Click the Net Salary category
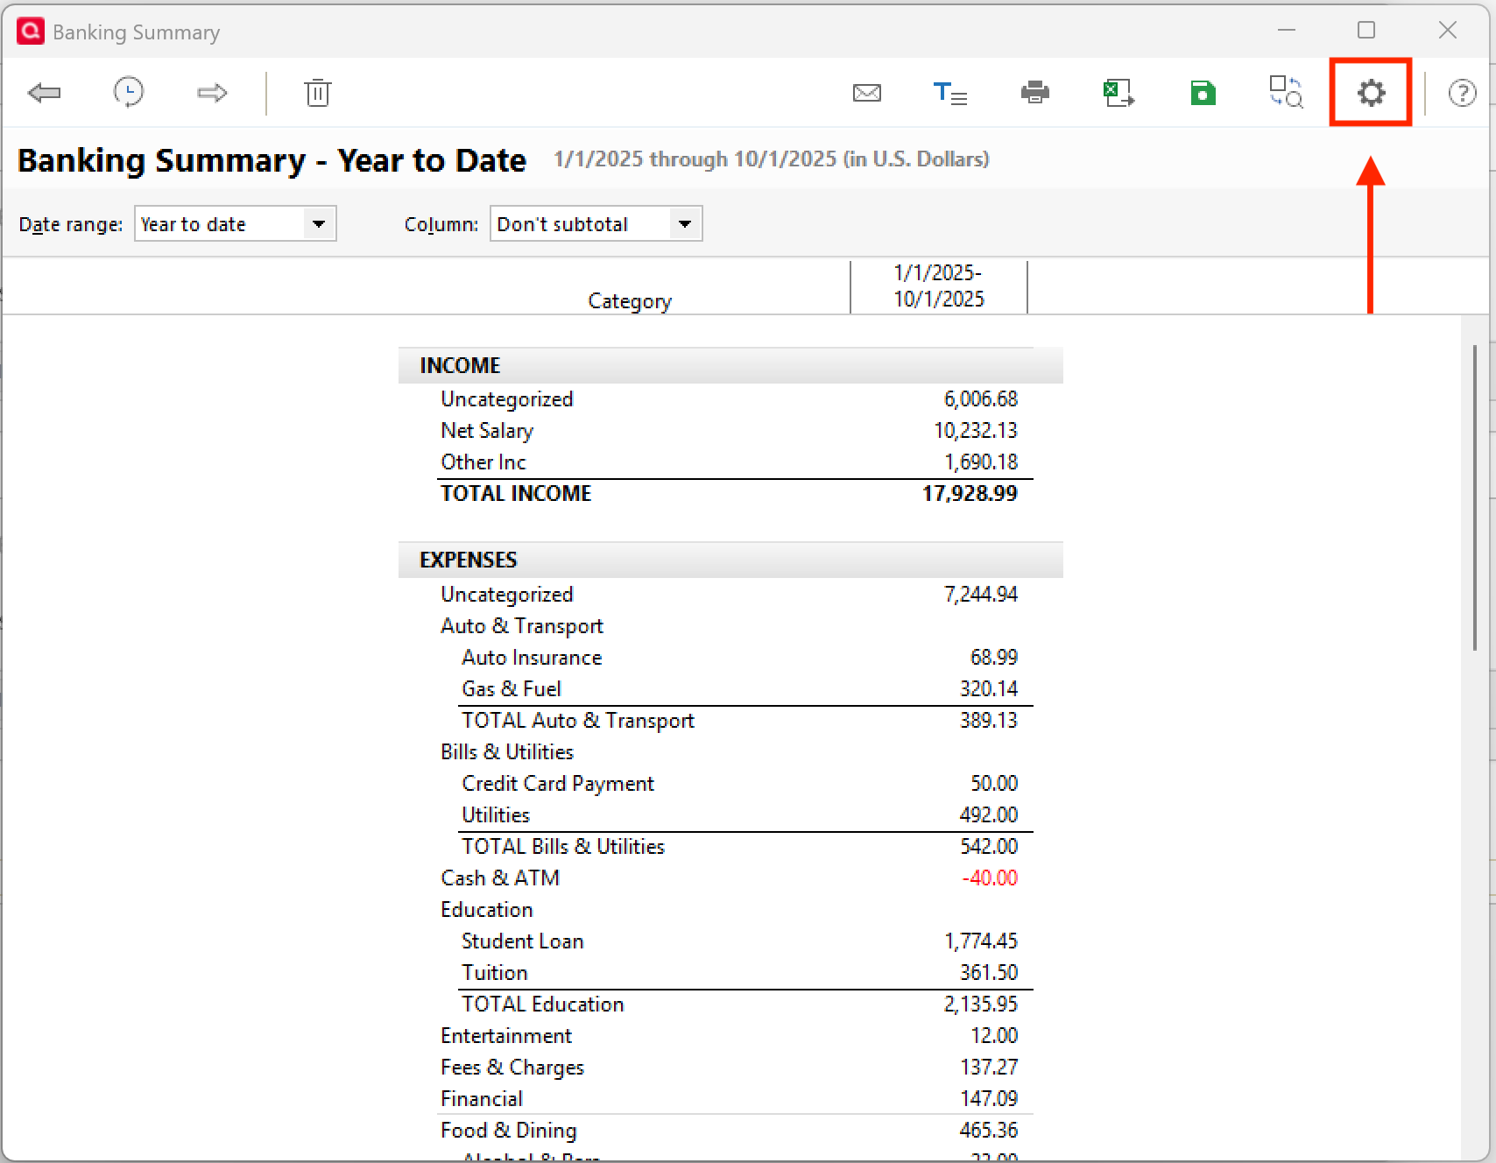 click(487, 431)
